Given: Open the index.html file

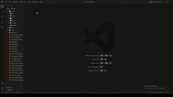Looking at the screenshot, I should point(15,51).
